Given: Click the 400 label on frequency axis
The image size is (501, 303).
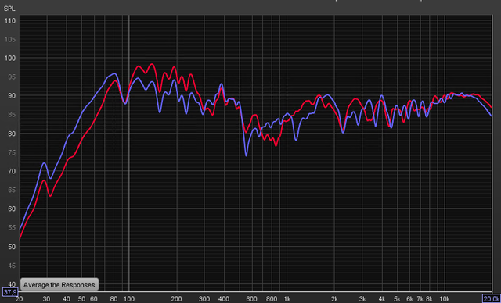Looking at the screenshot, I should coord(224,299).
